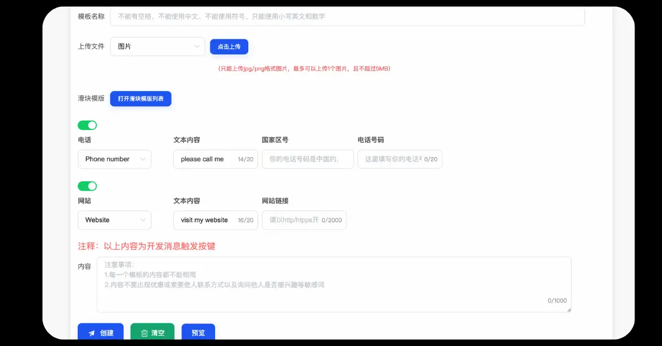Viewport: 662px width, 346px height.
Task: Click the paper plane icon on 创建
Action: tap(92, 333)
